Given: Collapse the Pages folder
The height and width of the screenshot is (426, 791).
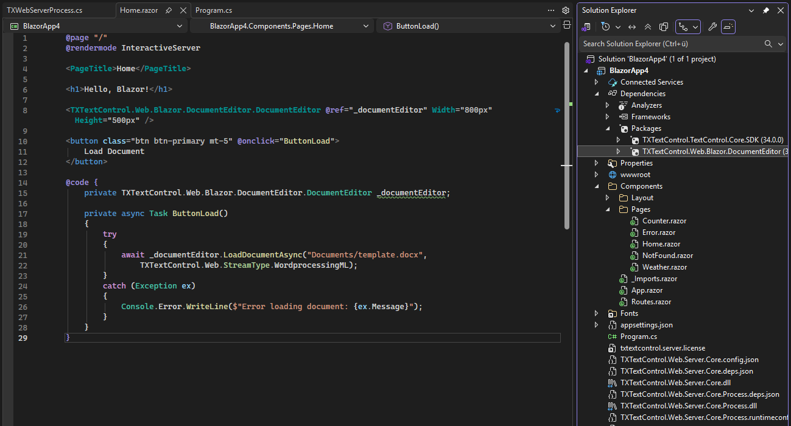Looking at the screenshot, I should (608, 209).
